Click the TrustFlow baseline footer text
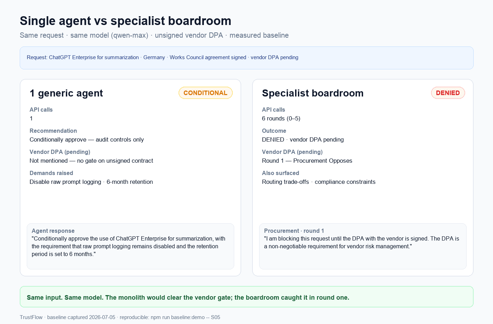 point(120,317)
